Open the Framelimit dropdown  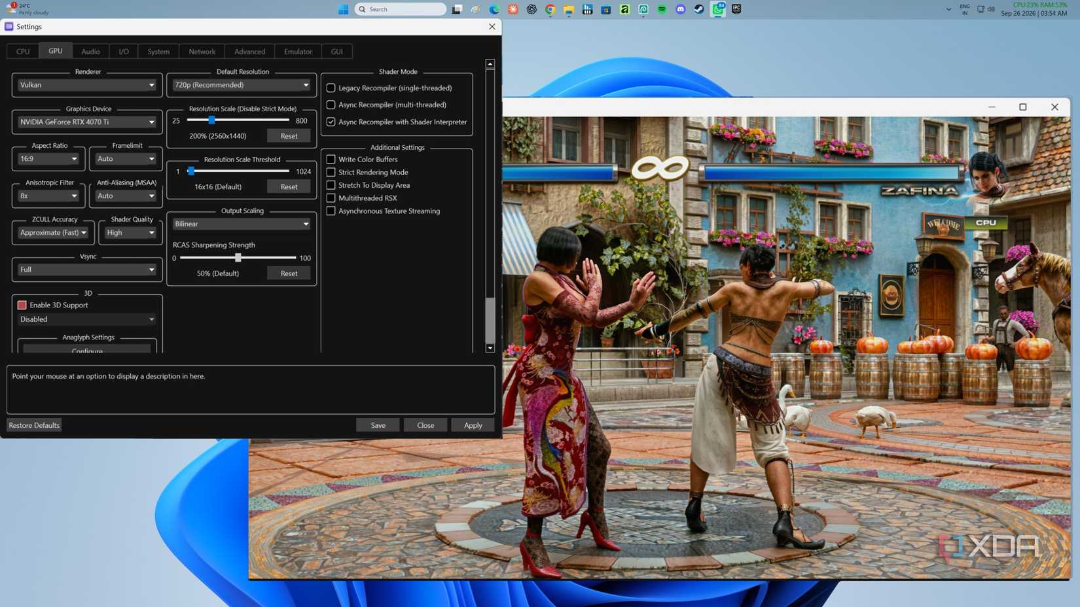(126, 159)
